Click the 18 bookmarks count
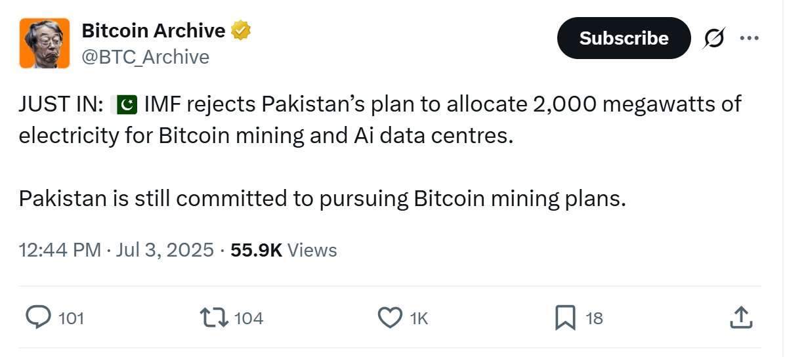 pos(594,318)
